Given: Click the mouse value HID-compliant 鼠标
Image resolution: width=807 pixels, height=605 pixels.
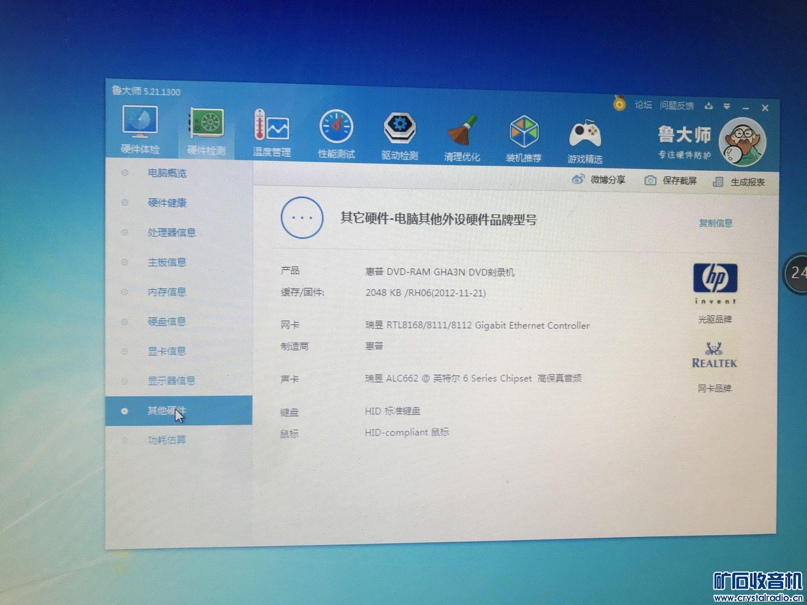Looking at the screenshot, I should [407, 432].
